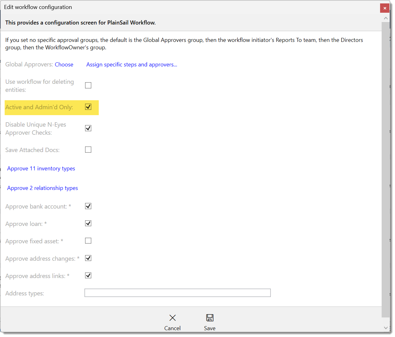Click the scrollbar down arrow
Viewport: 395px width, 337px height.
tap(386, 328)
